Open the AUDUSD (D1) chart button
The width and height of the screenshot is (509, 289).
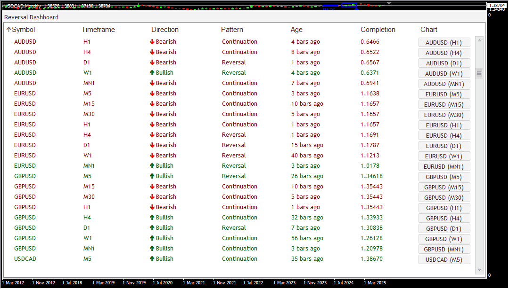coord(444,63)
